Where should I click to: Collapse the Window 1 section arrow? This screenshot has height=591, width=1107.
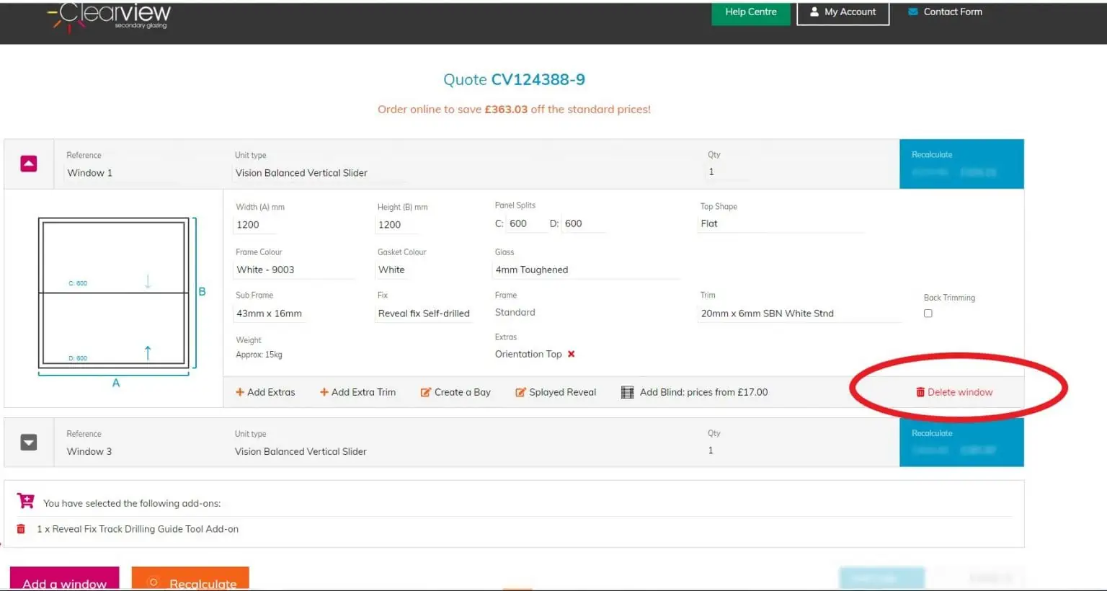(29, 164)
